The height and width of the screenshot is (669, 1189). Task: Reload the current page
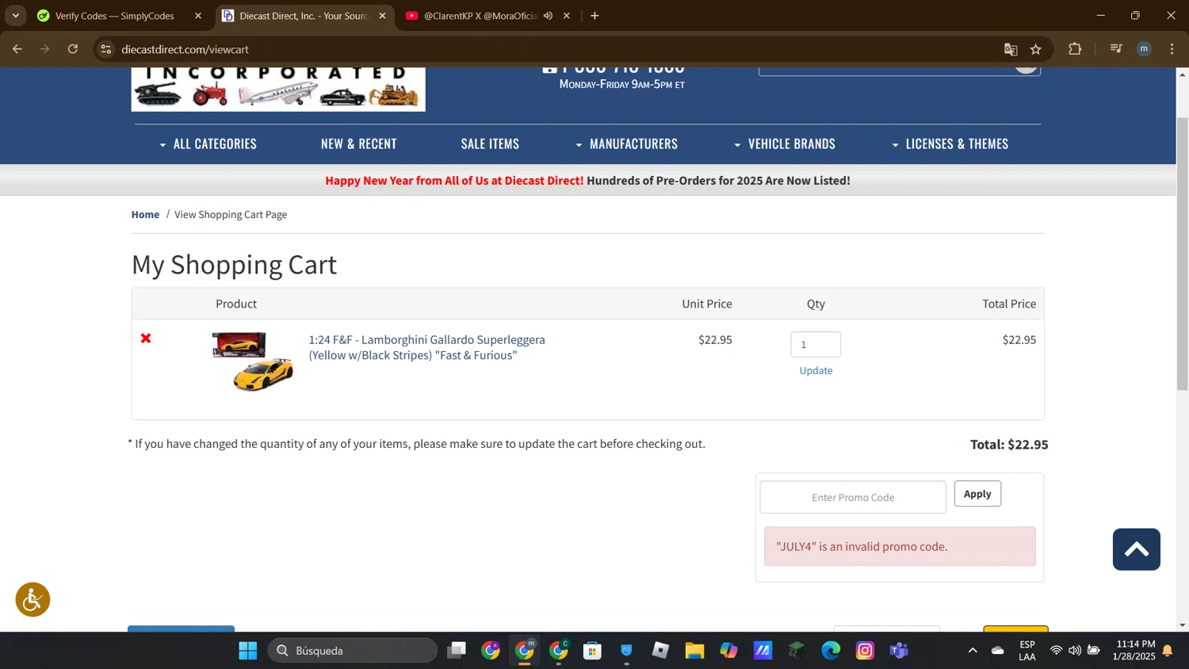(x=73, y=49)
